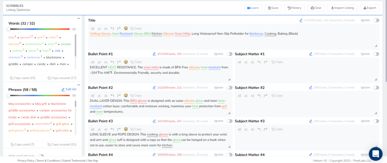Open Import Listing from the top toolbar
The image size is (387, 163).
(x=342, y=8)
